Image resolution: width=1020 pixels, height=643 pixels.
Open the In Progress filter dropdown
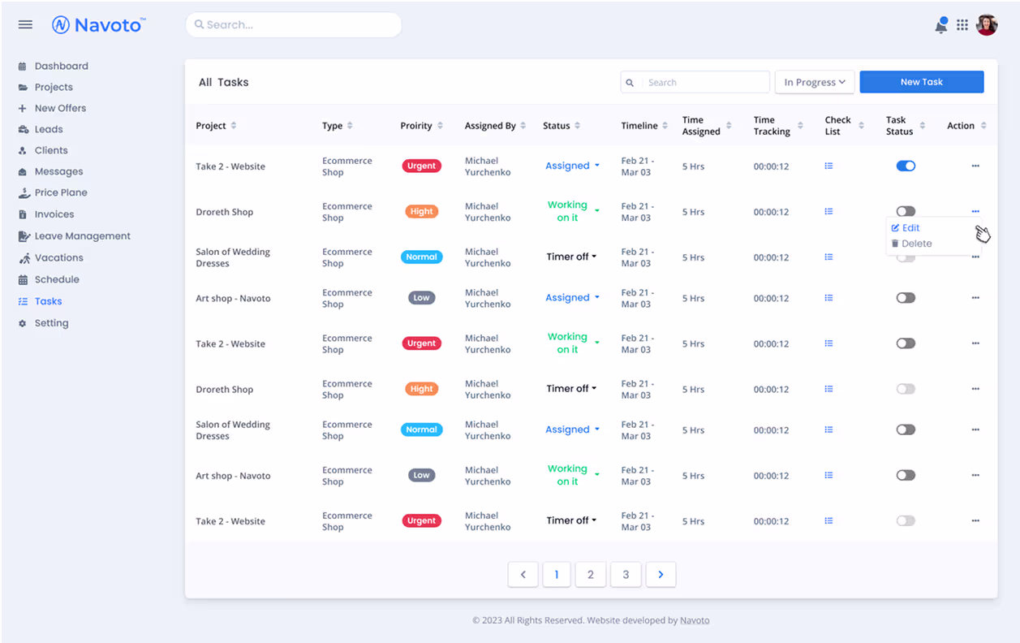tap(815, 82)
